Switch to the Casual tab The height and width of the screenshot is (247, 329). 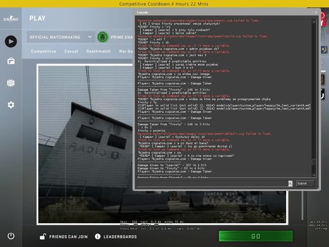(x=71, y=51)
